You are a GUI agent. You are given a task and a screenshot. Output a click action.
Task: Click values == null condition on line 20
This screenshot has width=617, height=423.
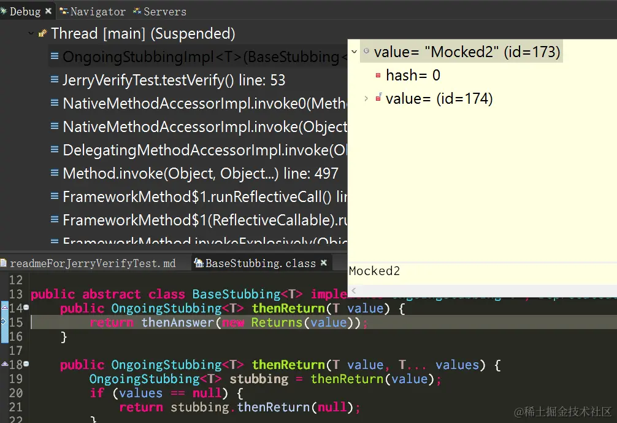[170, 394]
